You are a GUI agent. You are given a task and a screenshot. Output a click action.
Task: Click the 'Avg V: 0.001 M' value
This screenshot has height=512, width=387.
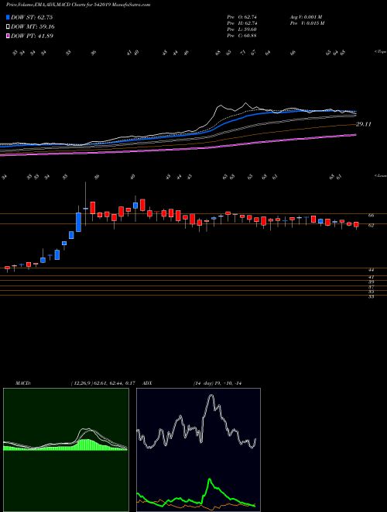(x=306, y=17)
